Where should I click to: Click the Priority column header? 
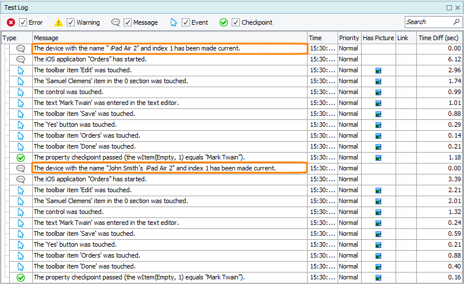click(x=349, y=38)
